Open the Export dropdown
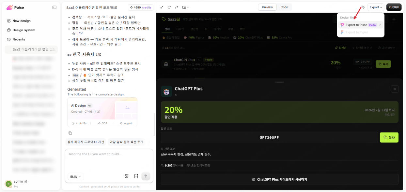406x192 pixels. tap(376, 7)
